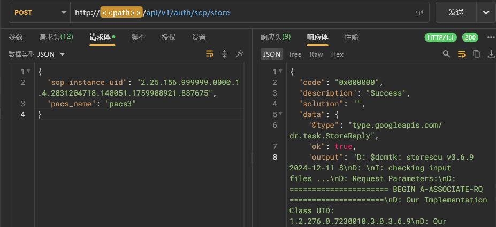Screen dimensions: 496x227
Task: Copy the response body content
Action: point(476,54)
